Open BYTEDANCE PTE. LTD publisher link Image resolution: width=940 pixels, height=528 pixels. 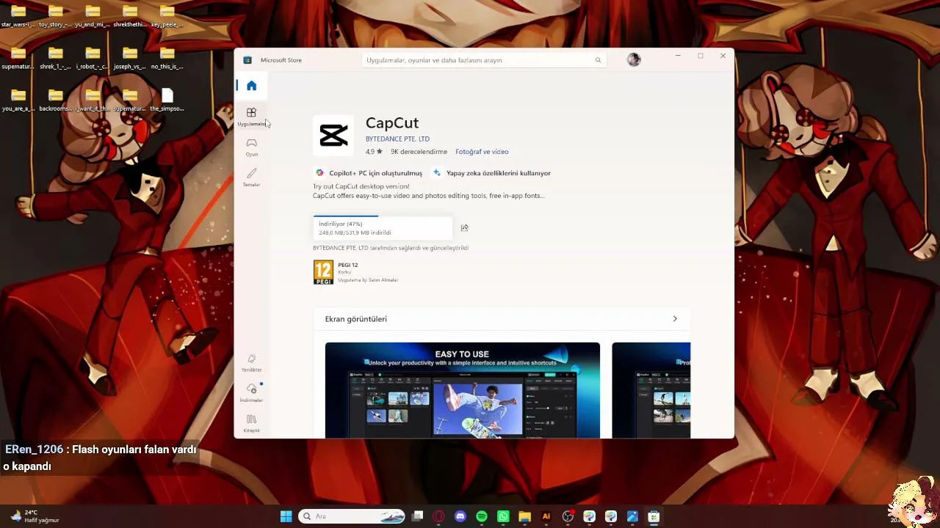click(397, 139)
